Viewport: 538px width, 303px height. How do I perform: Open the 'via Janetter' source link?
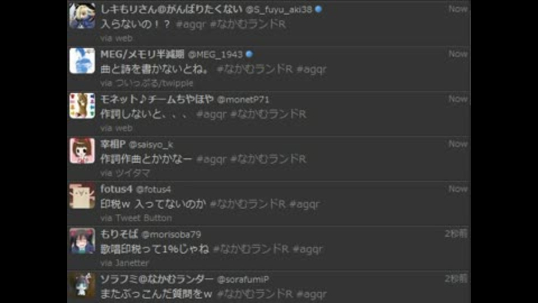pyautogui.click(x=125, y=263)
